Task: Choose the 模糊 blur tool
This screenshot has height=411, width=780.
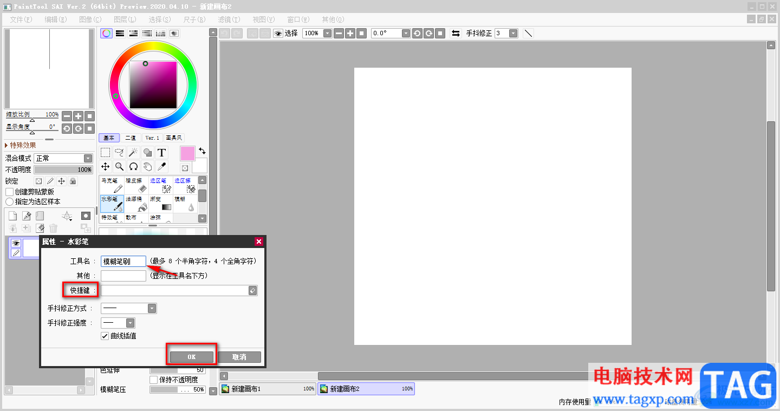Action: (x=185, y=204)
